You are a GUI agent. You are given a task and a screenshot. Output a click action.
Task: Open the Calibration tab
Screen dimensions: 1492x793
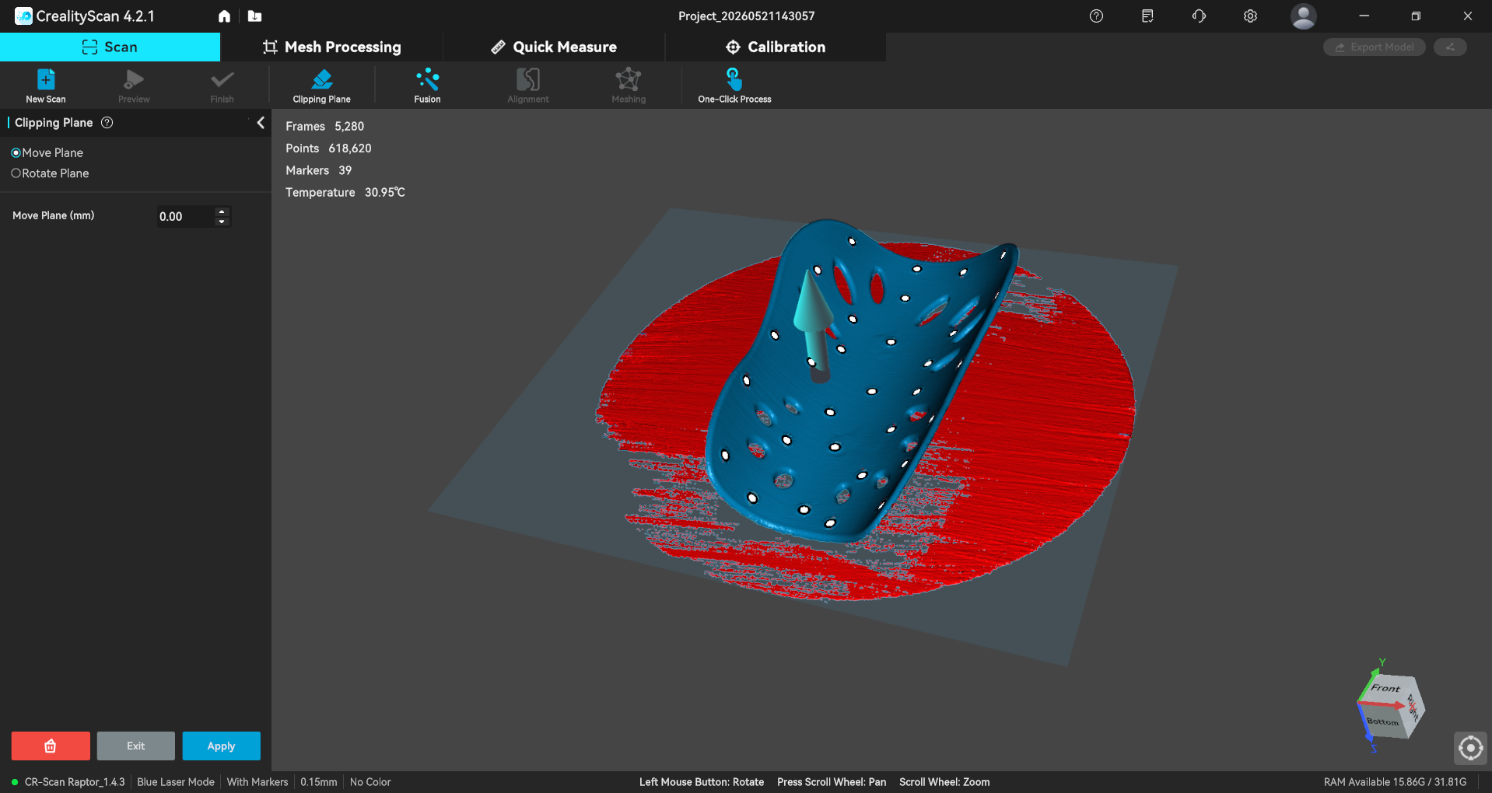(776, 47)
